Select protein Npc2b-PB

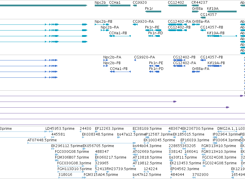pyautogui.click(x=112, y=63)
